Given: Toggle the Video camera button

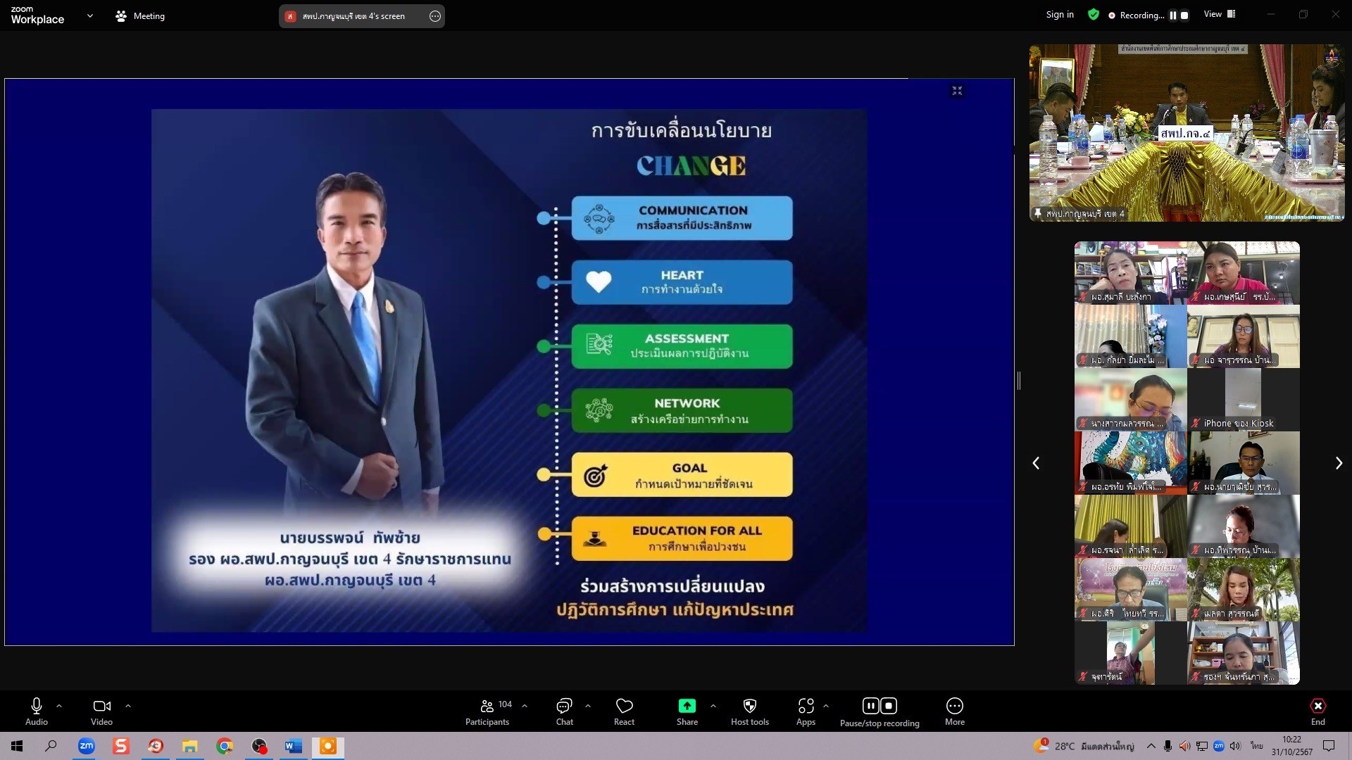Looking at the screenshot, I should 101,711.
